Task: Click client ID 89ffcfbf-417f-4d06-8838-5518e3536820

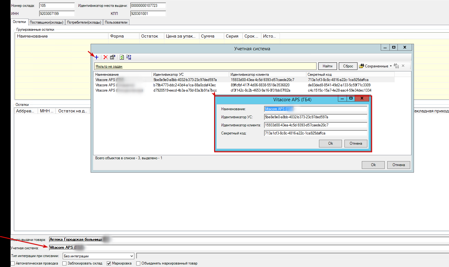Action: [x=260, y=85]
